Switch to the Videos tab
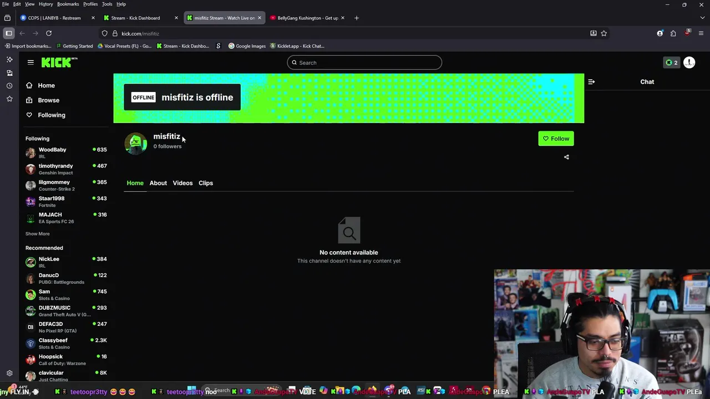The width and height of the screenshot is (710, 399). [x=182, y=183]
